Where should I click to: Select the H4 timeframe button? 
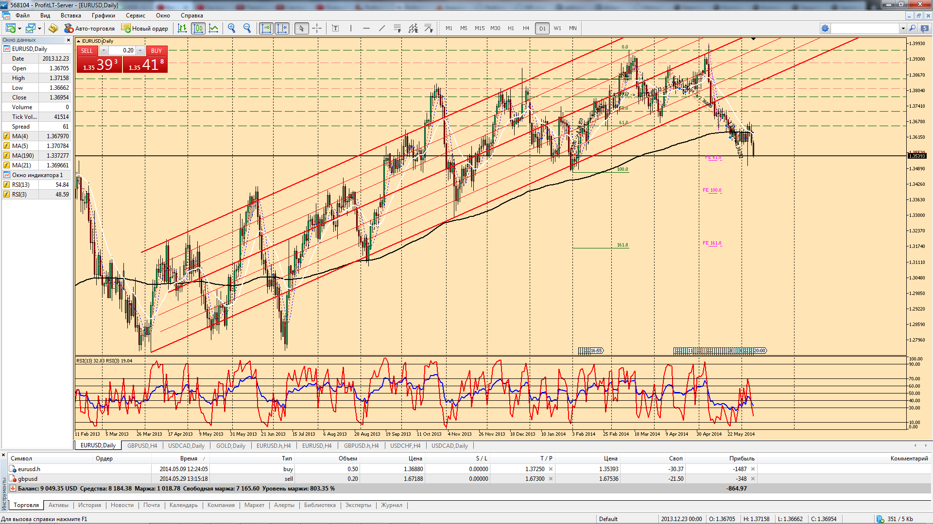coord(526,28)
